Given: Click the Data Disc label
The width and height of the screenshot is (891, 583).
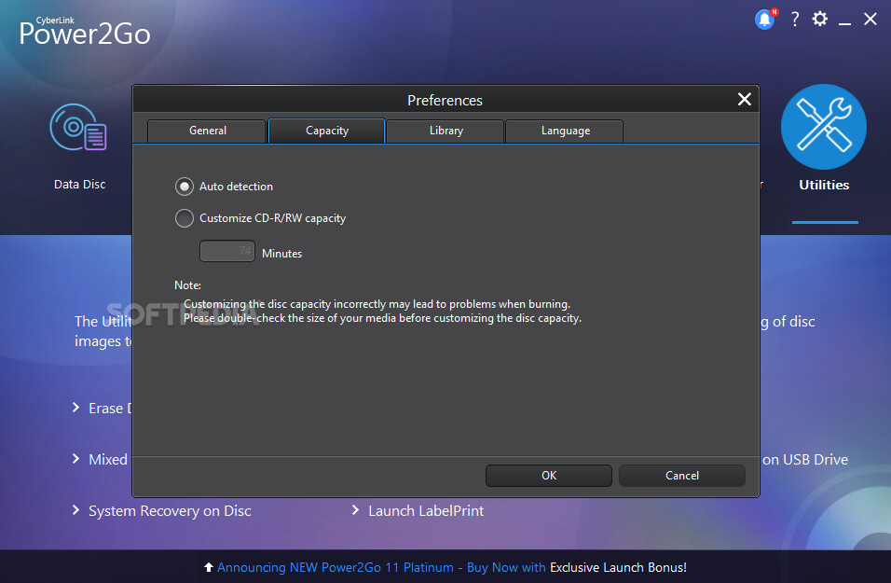Looking at the screenshot, I should (x=79, y=185).
